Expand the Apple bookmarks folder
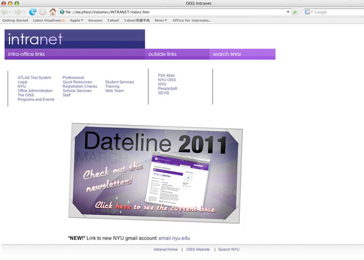The height and width of the screenshot is (260, 364). click(76, 20)
